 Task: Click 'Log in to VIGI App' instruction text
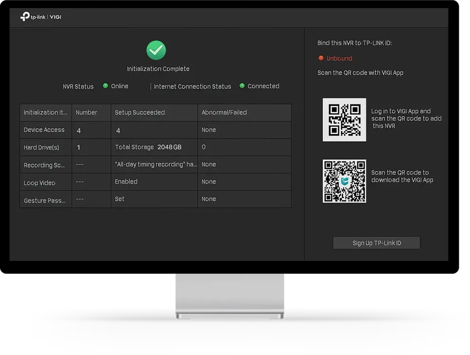(x=406, y=118)
